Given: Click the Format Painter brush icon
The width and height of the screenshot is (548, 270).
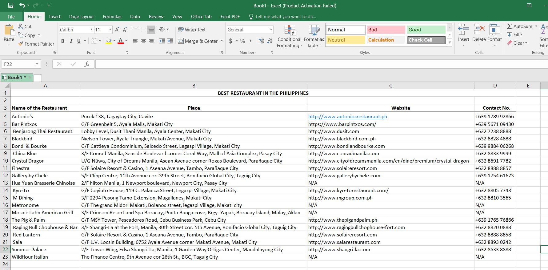Looking at the screenshot, I should (x=21, y=44).
